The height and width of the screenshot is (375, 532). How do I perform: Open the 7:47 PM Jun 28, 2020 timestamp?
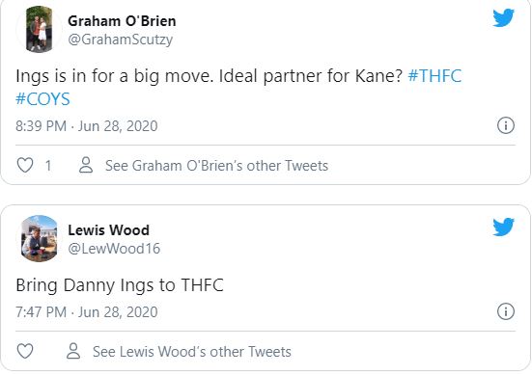(87, 312)
